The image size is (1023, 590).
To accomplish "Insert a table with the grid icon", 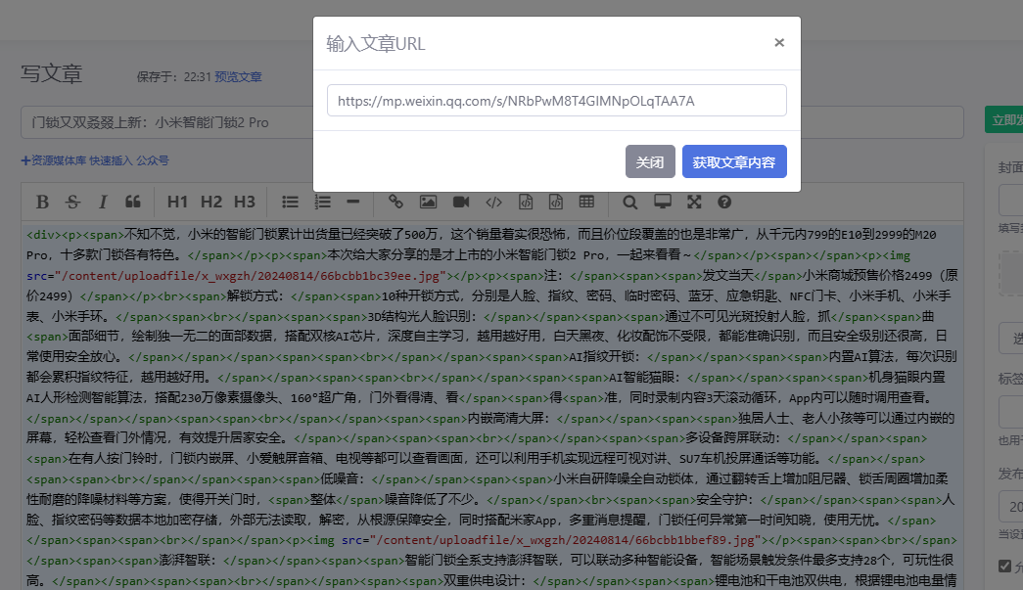I will [x=586, y=203].
